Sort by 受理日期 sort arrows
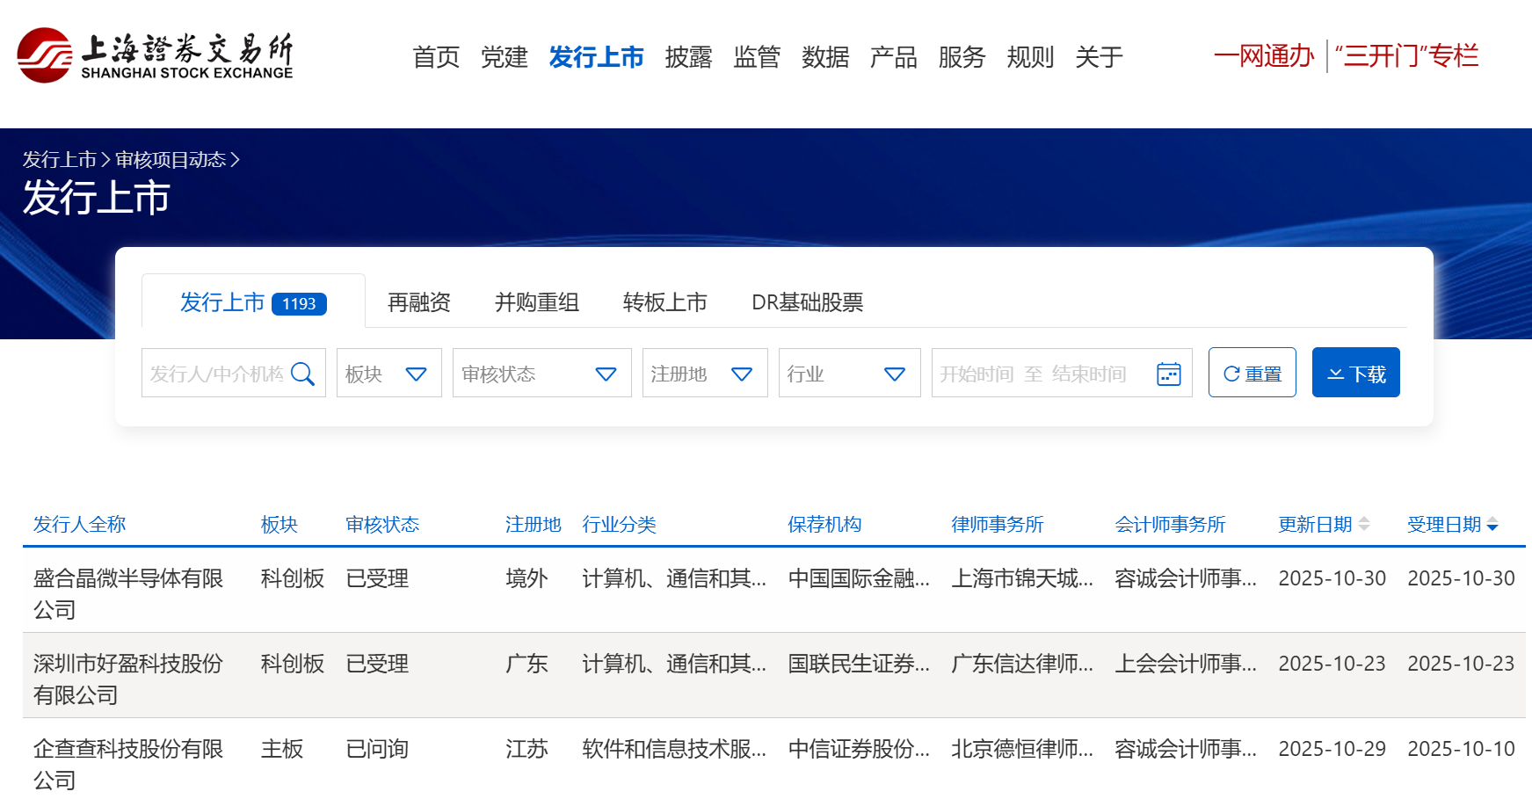Screen dimensions: 1532x799 [x=1492, y=524]
